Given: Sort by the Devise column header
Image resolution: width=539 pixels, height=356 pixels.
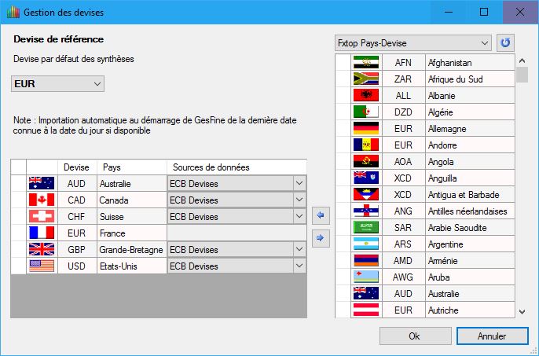Looking at the screenshot, I should point(78,167).
